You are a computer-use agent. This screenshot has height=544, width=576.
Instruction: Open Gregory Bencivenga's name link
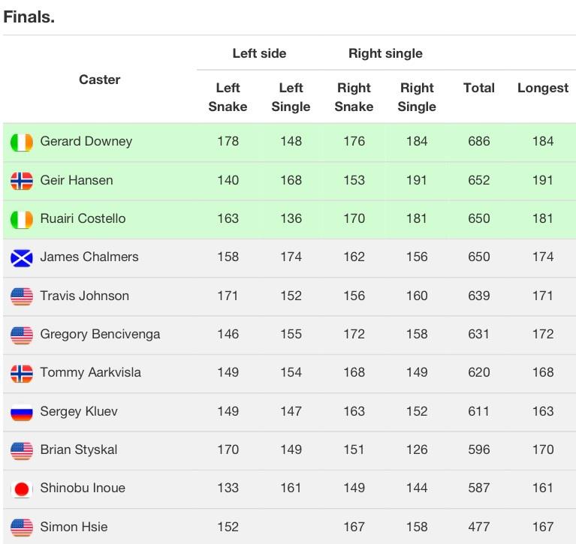click(x=100, y=334)
